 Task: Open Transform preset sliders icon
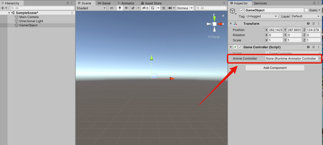[313, 23]
